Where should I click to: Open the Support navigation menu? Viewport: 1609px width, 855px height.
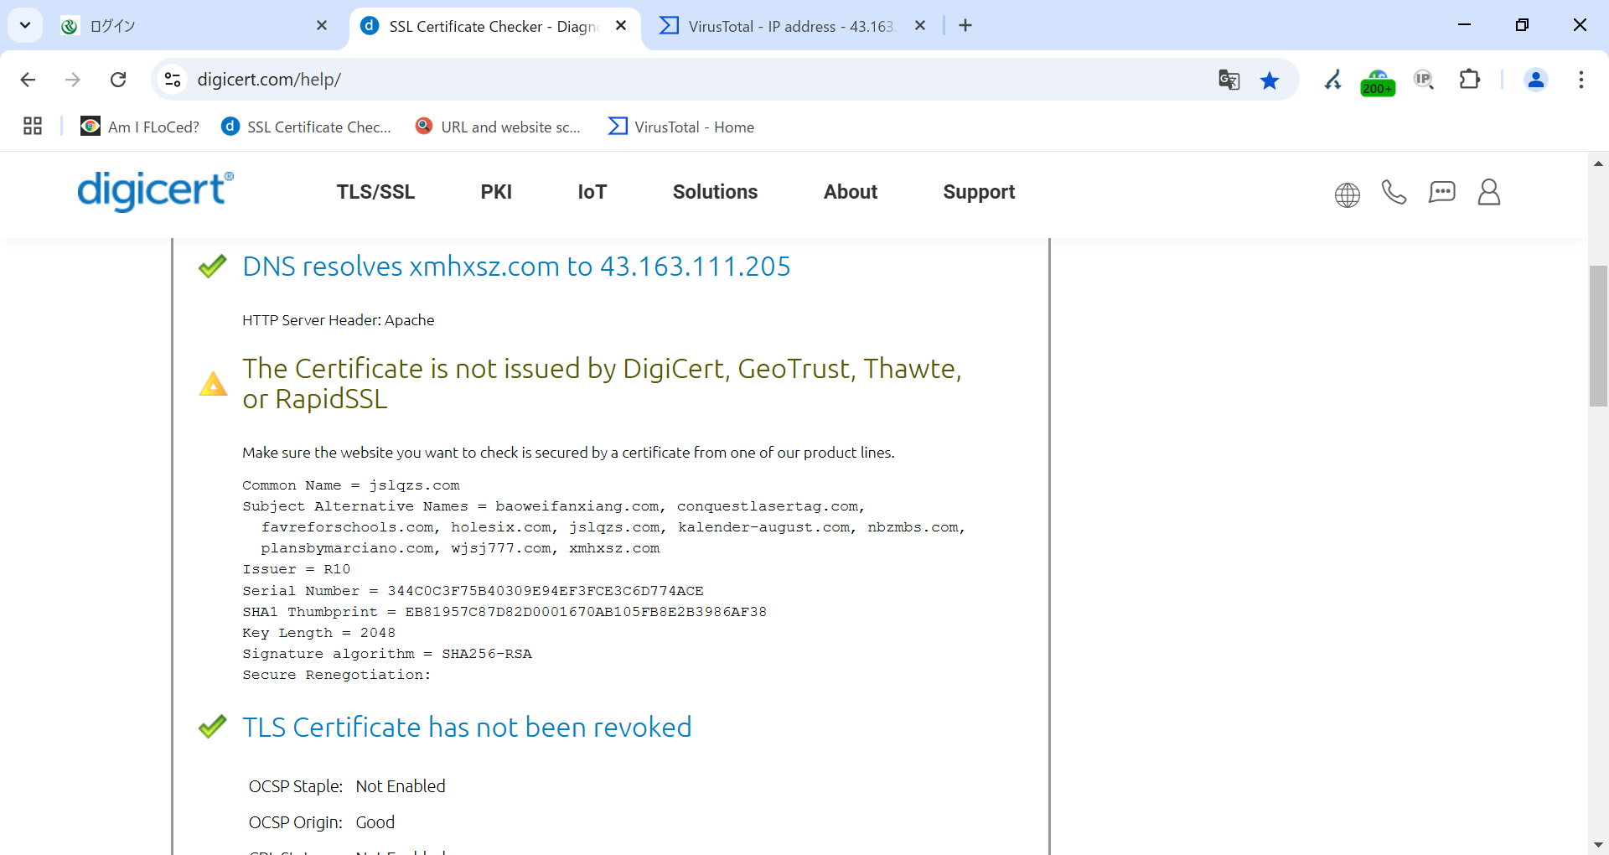(x=979, y=192)
